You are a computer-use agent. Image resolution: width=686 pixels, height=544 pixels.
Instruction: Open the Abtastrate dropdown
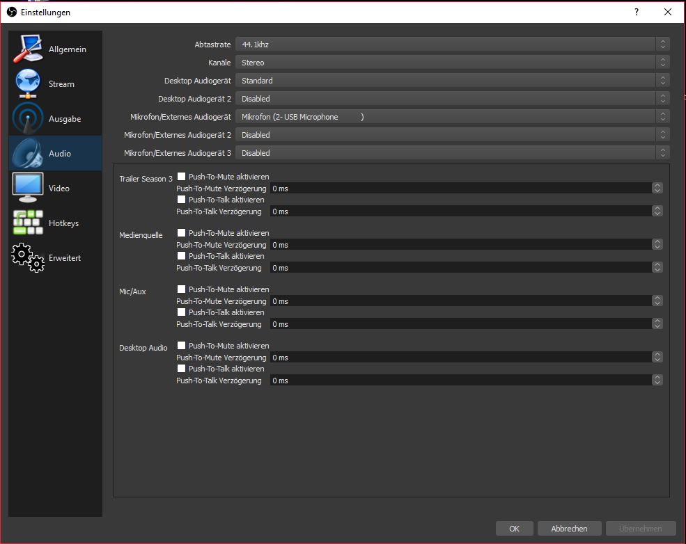(452, 45)
